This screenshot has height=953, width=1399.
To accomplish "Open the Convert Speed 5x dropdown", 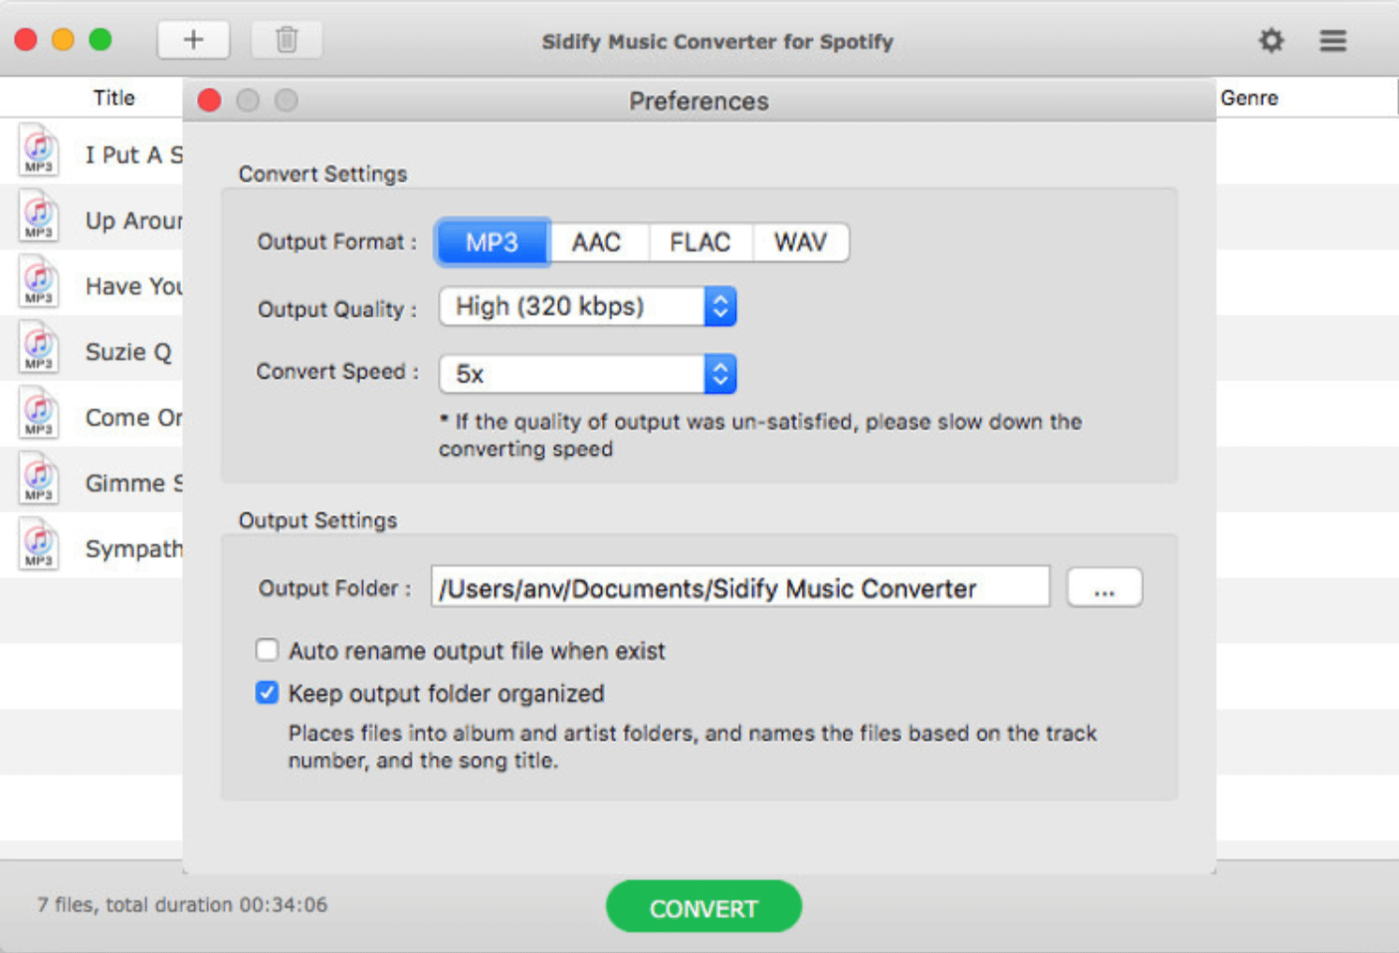I will click(x=588, y=374).
